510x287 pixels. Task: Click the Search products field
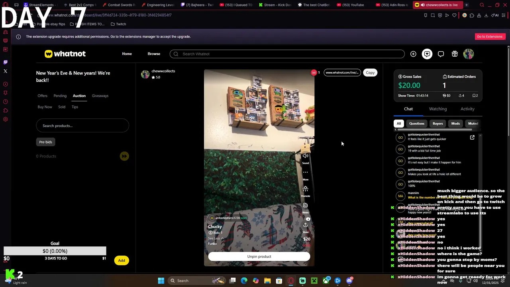pyautogui.click(x=82, y=126)
